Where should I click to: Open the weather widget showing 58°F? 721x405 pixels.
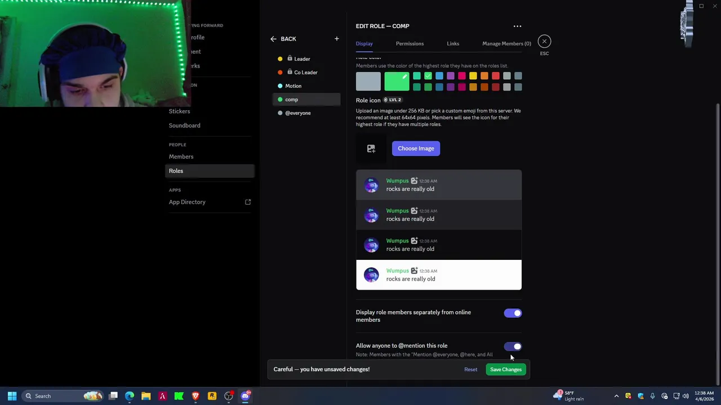click(x=569, y=396)
